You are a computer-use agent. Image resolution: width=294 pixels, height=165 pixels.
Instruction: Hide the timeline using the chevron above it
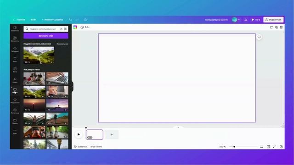click(x=178, y=127)
